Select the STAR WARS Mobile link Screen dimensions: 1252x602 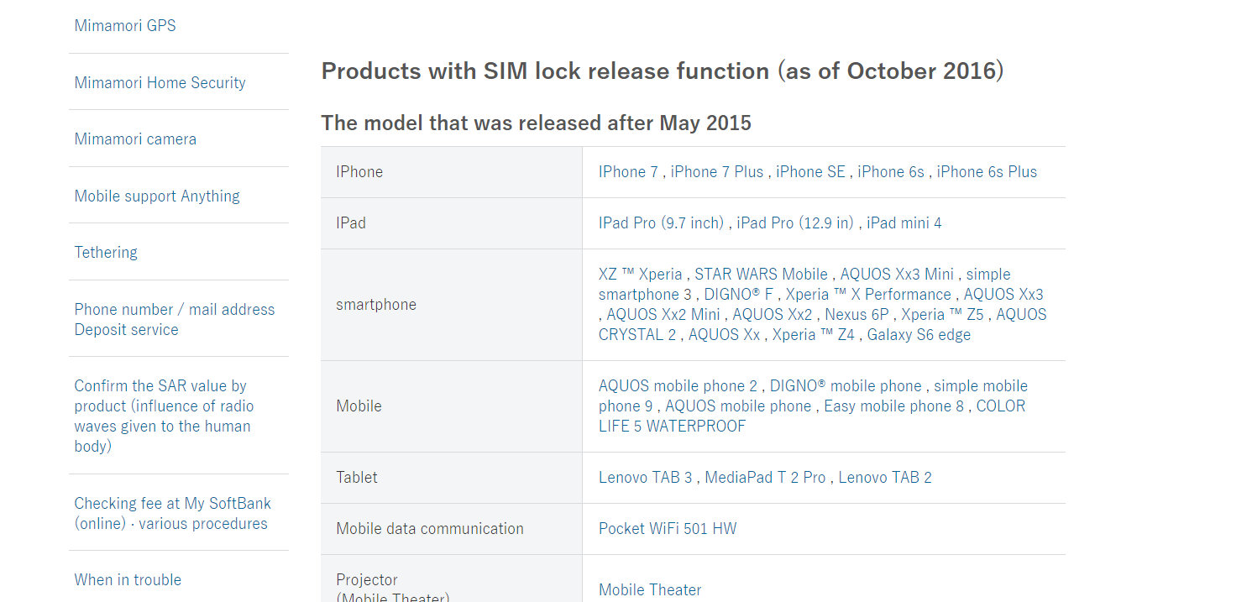tap(761, 275)
